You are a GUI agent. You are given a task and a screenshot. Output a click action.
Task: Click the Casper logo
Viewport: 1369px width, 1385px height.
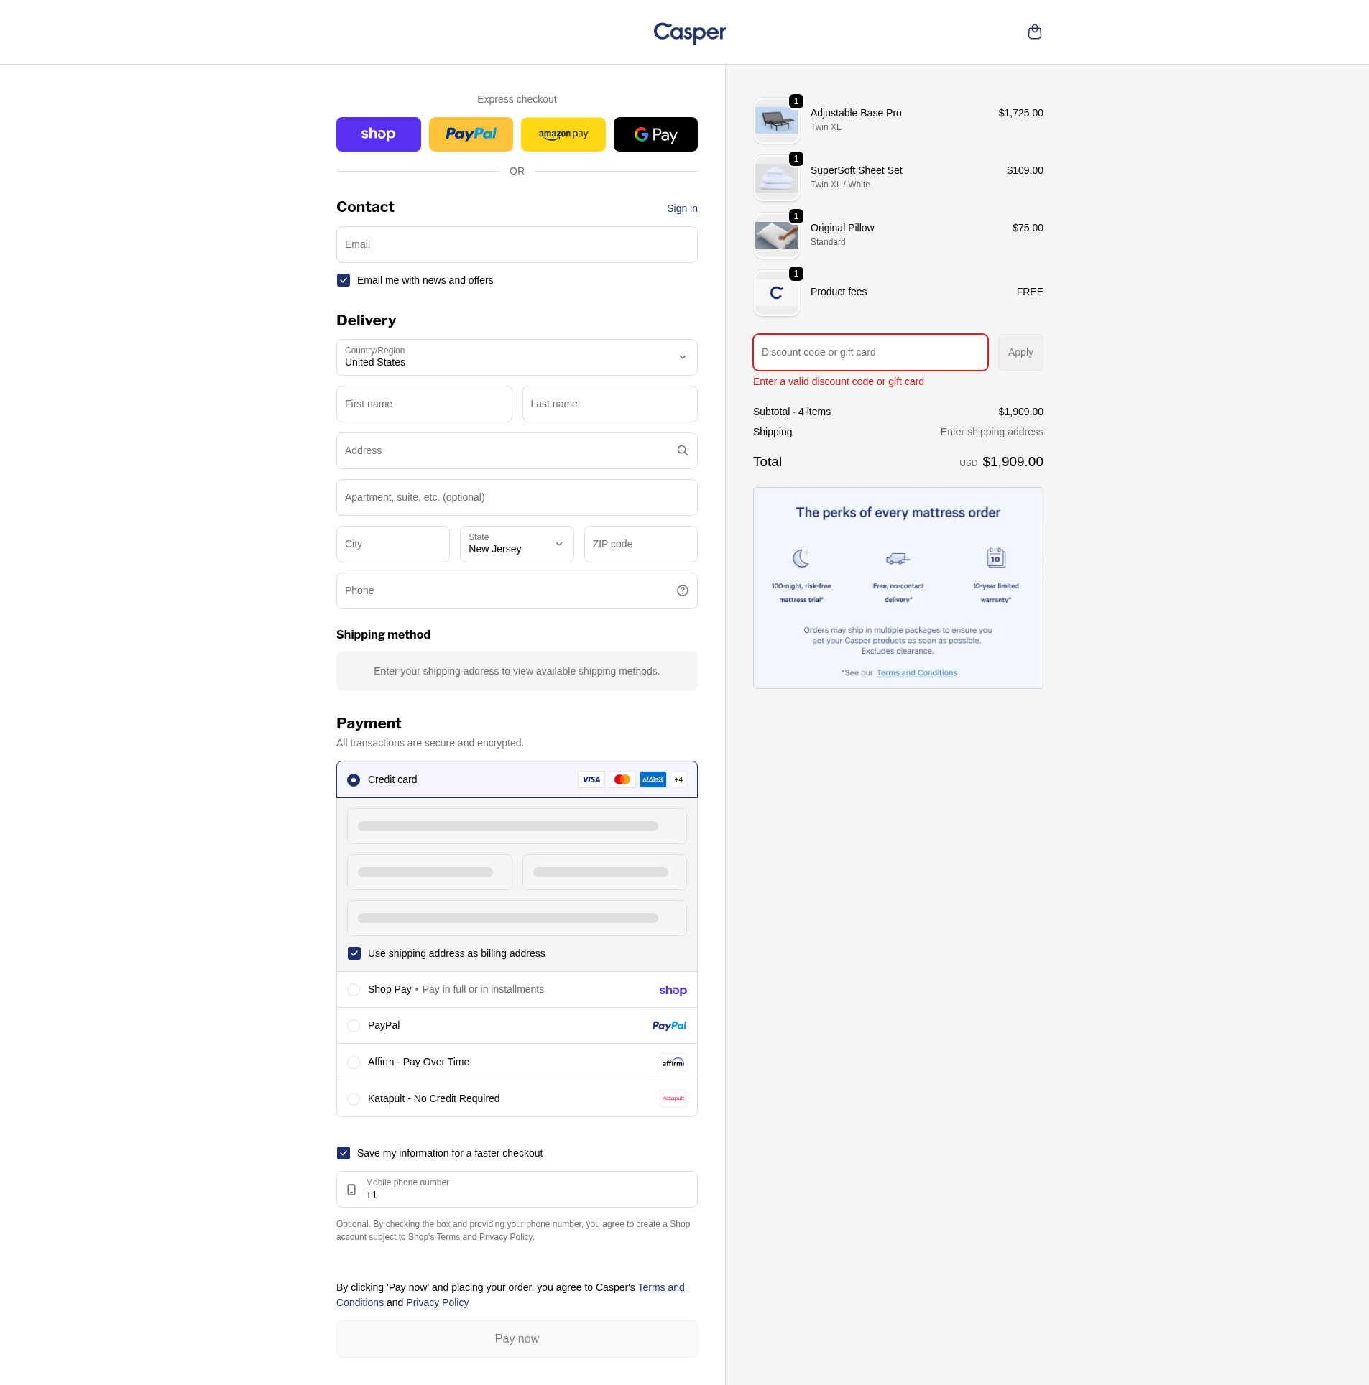pyautogui.click(x=689, y=32)
